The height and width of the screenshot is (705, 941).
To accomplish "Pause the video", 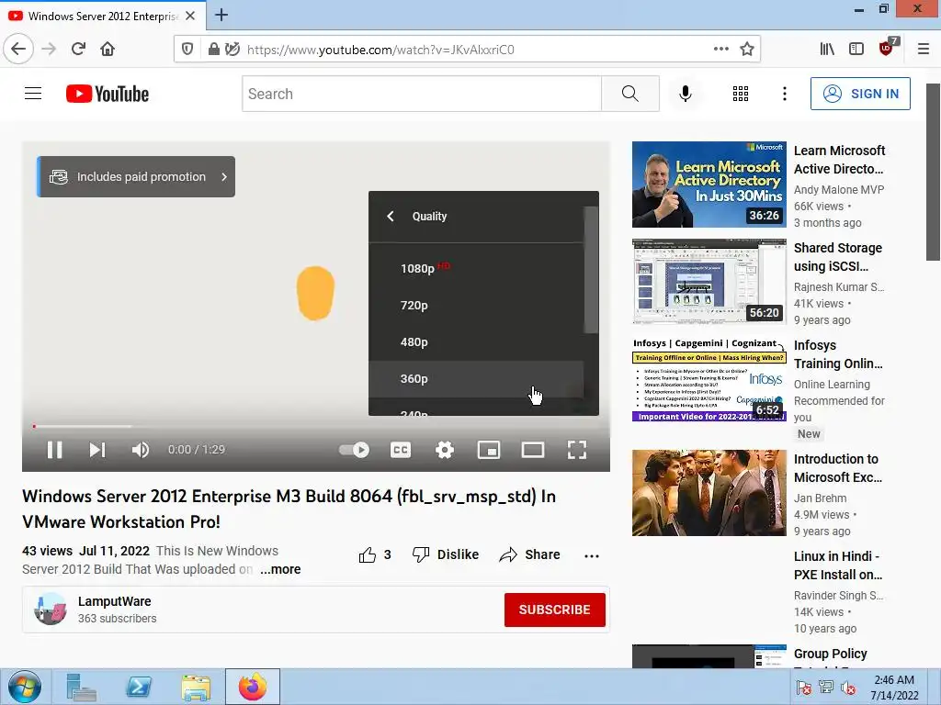I will click(54, 450).
